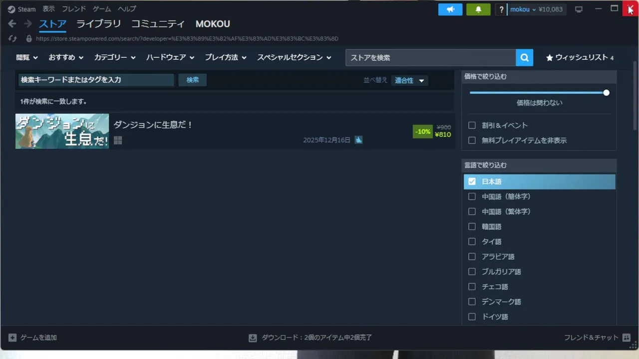Click the 検索 button
This screenshot has width=639, height=359.
tap(193, 80)
